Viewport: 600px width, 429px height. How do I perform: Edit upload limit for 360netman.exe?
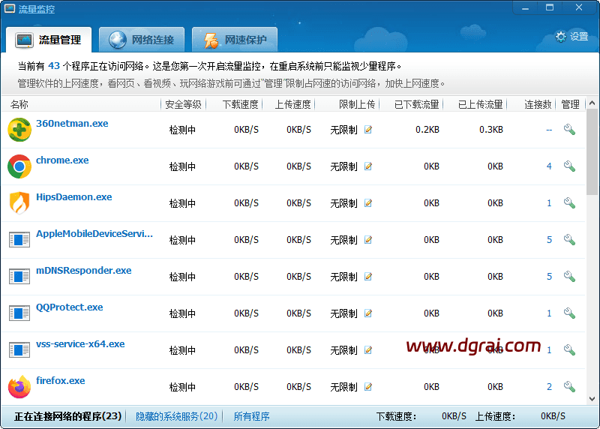pos(368,130)
